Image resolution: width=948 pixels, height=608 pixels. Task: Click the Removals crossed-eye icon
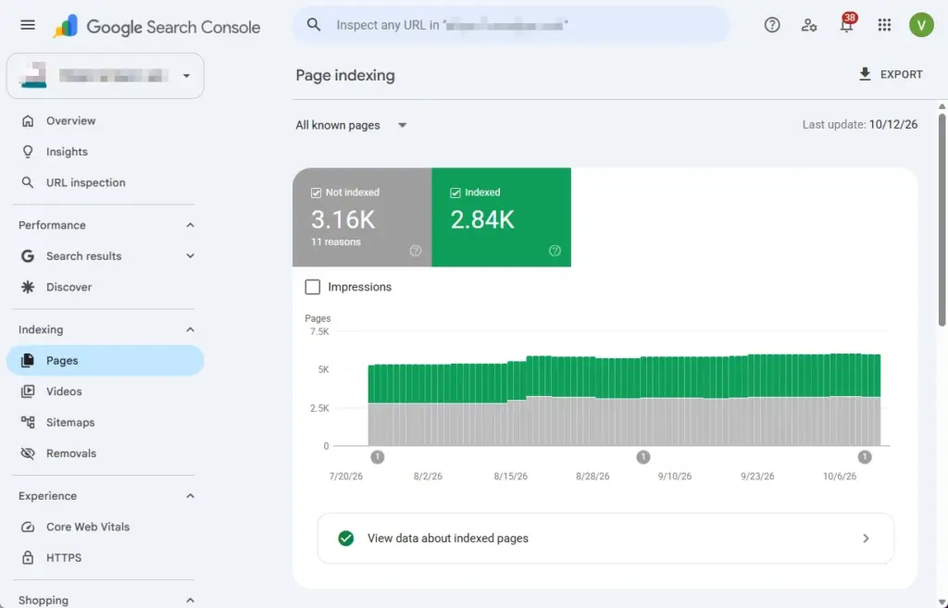(28, 453)
